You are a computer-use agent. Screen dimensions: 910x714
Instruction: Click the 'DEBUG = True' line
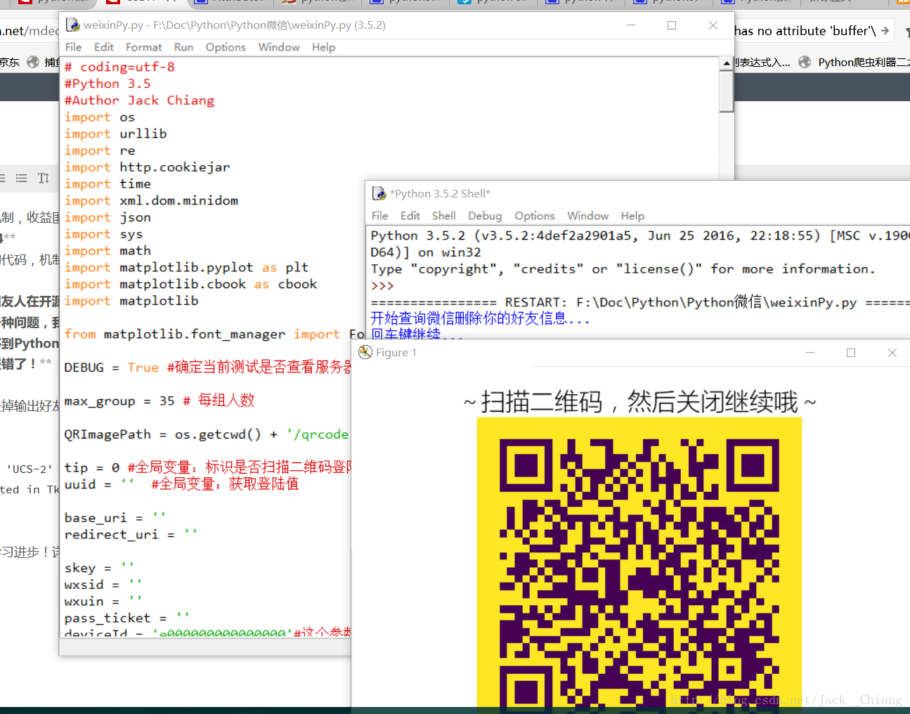(x=207, y=368)
